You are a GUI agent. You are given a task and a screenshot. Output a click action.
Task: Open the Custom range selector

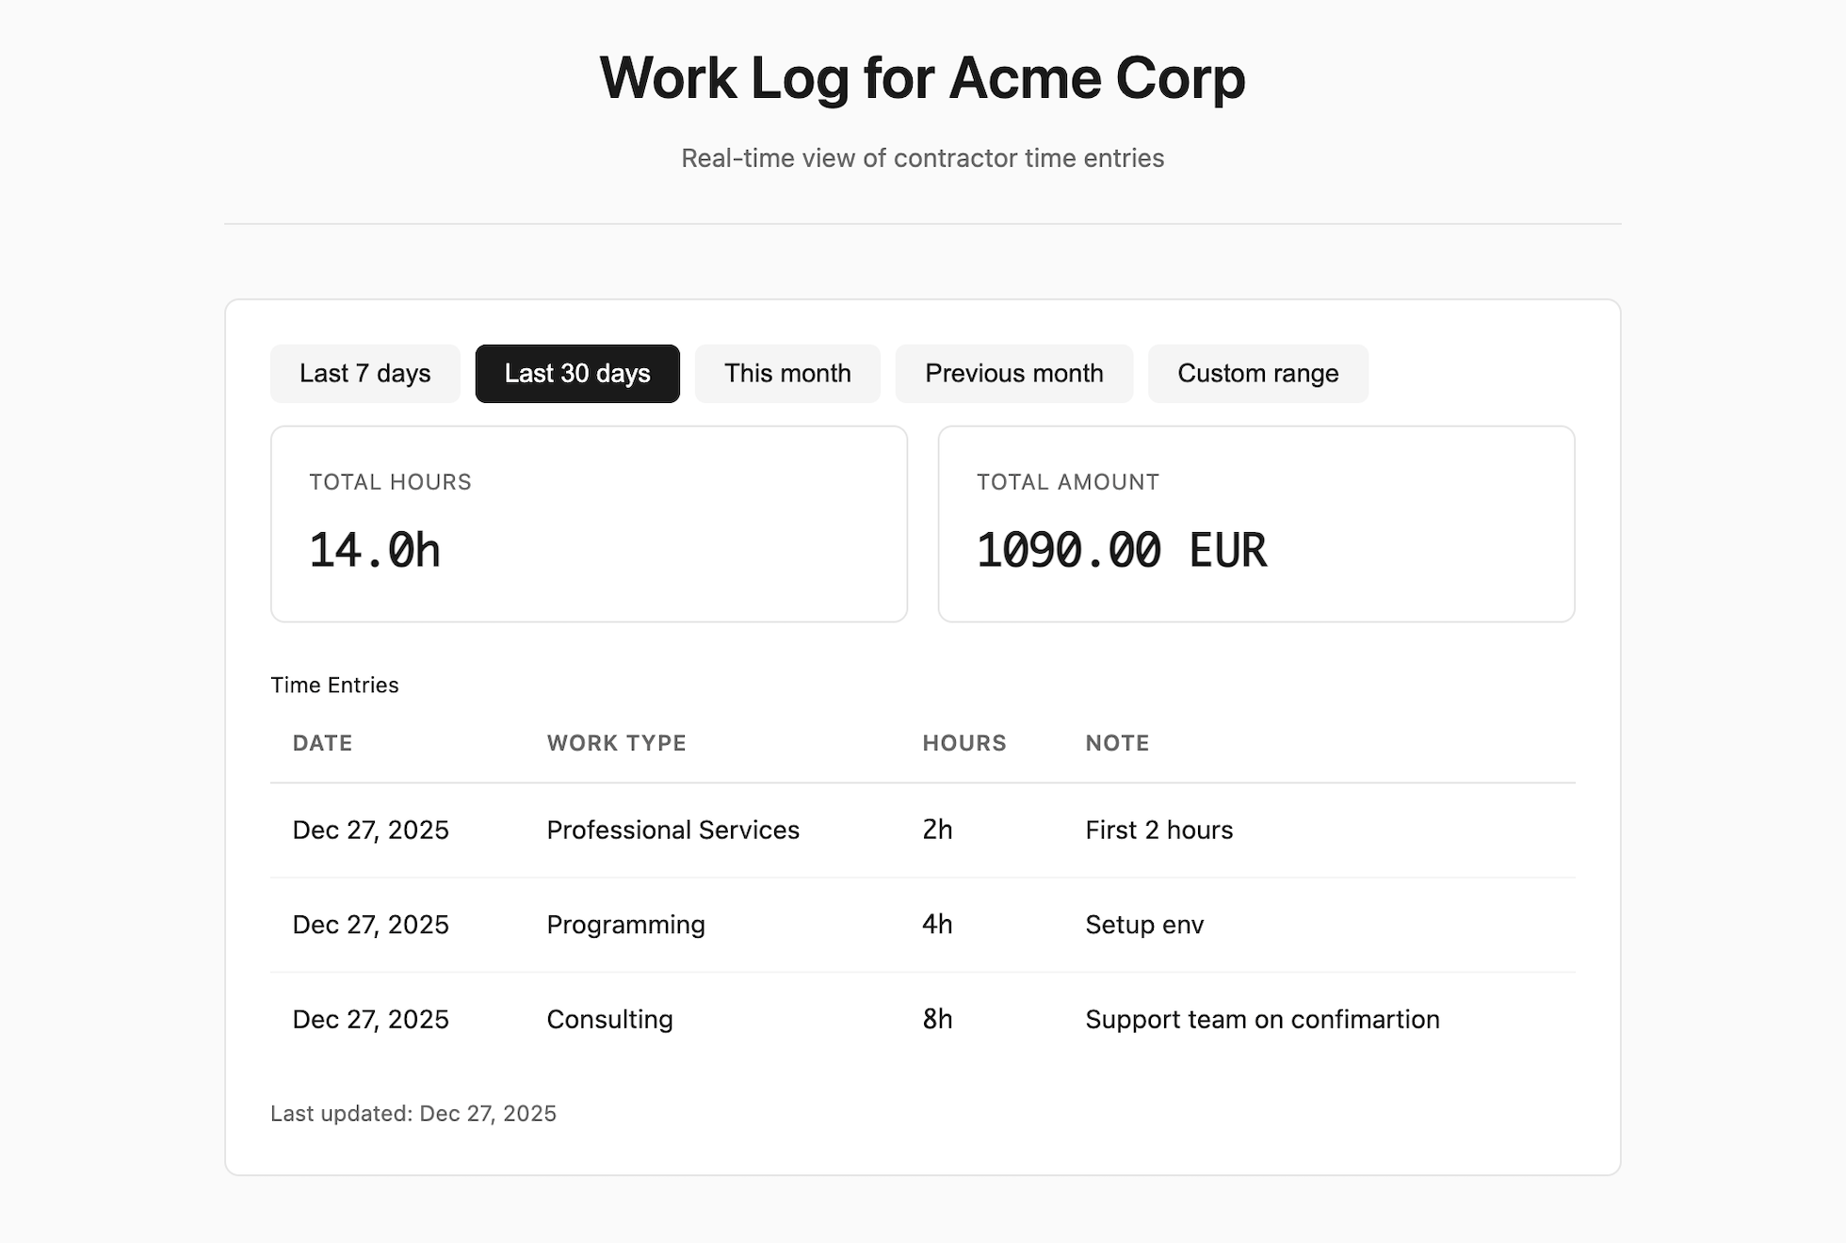coord(1257,373)
